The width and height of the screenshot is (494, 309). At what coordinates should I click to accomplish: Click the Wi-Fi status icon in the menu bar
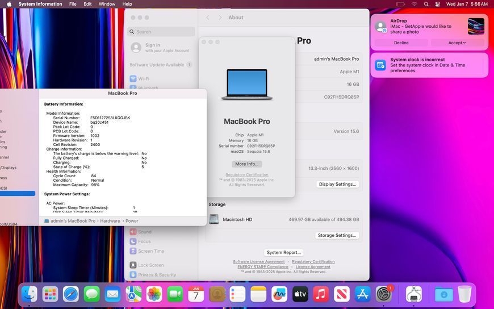tap(415, 4)
